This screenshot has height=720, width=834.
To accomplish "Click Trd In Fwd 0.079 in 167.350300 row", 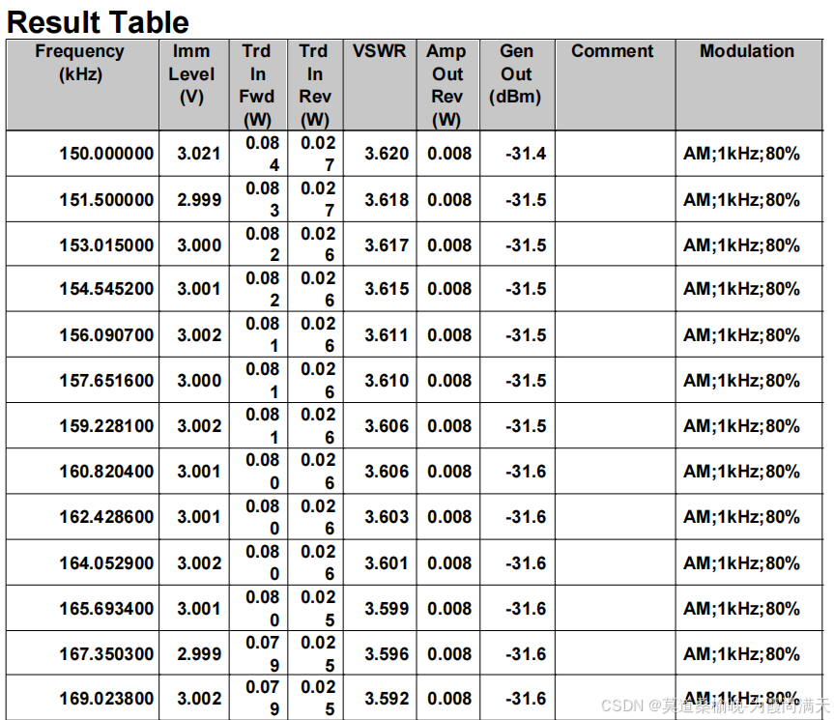I will click(262, 653).
